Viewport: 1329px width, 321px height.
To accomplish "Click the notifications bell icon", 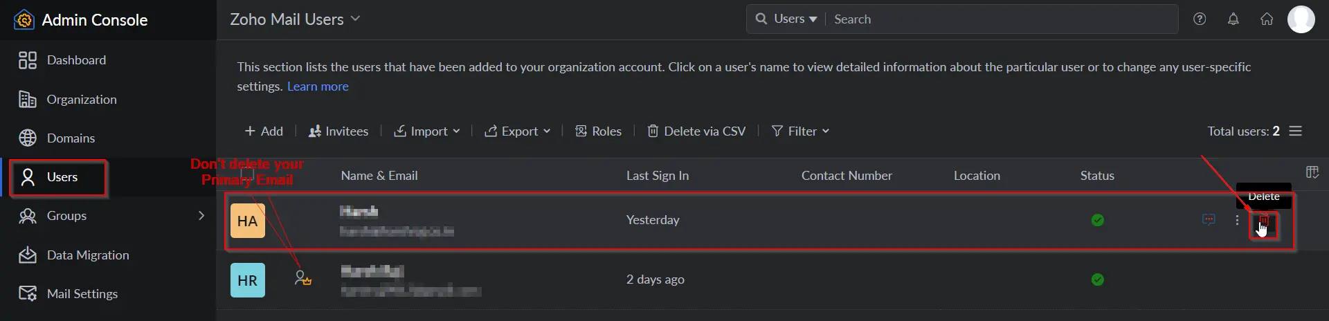I will (x=1233, y=19).
